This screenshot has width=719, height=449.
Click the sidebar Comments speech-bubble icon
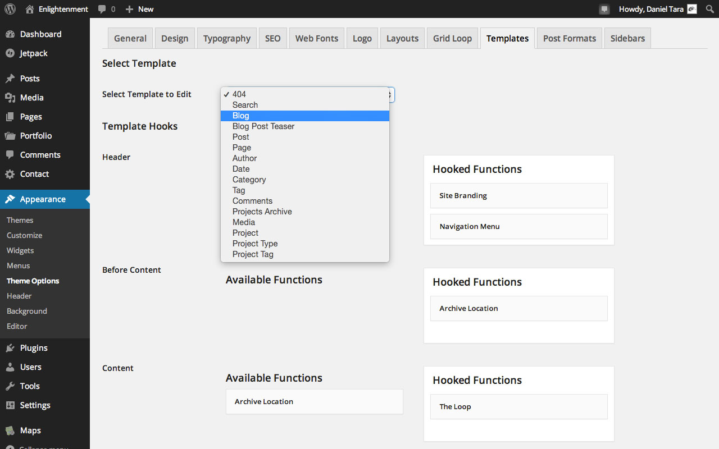[x=10, y=155]
